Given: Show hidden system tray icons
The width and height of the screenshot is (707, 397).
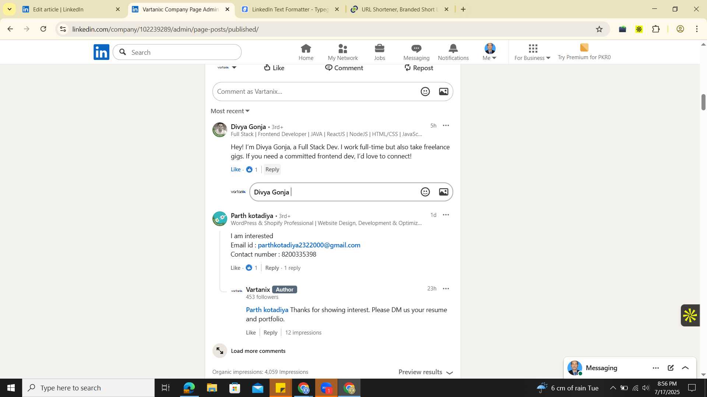Looking at the screenshot, I should 613,388.
